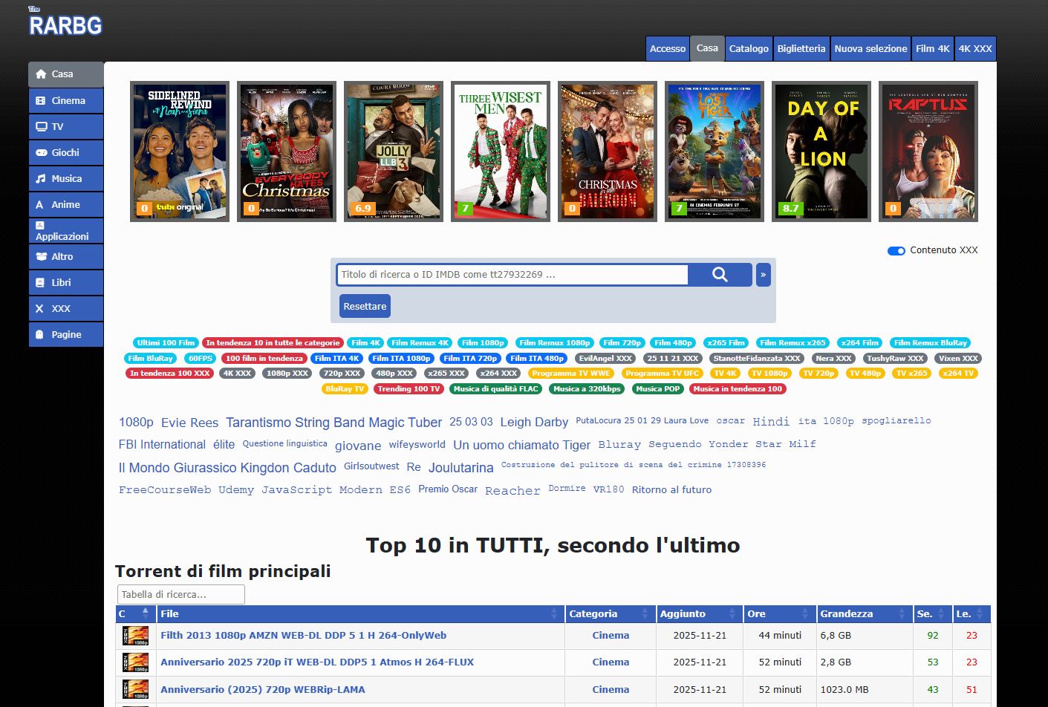Open the book icon for Libri

pyautogui.click(x=41, y=283)
